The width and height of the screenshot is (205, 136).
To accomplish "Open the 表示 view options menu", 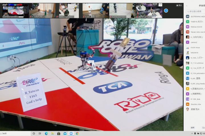I will (x=179, y=5).
